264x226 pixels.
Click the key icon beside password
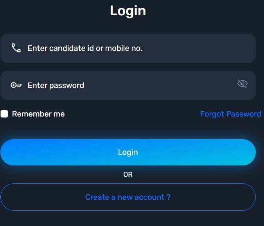[16, 85]
